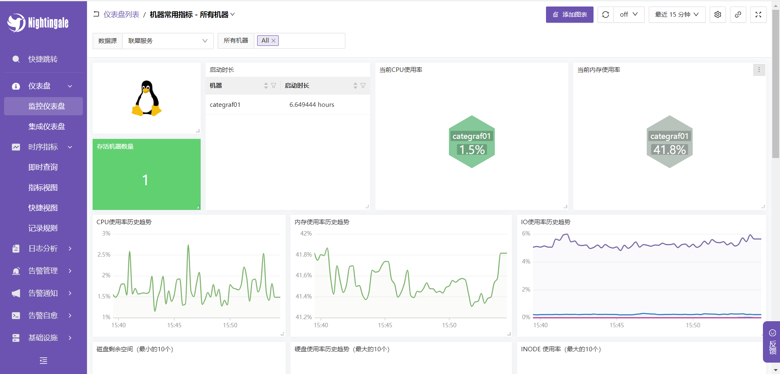This screenshot has height=374, width=780.
Task: Open the memory usage panel's three-dot menu
Action: [758, 70]
